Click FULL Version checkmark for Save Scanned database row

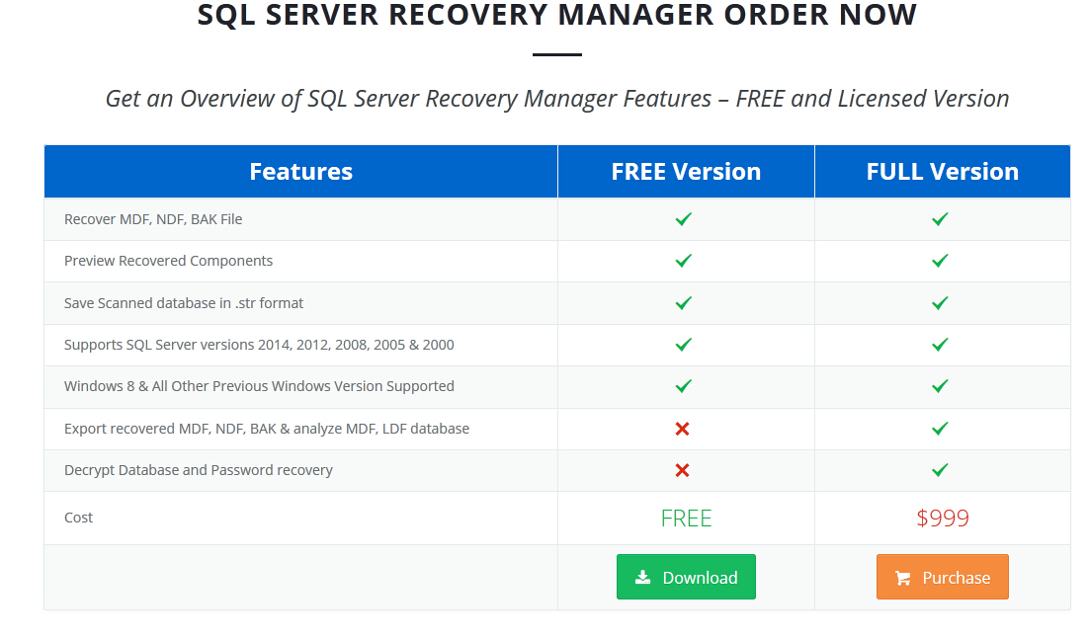tap(940, 303)
